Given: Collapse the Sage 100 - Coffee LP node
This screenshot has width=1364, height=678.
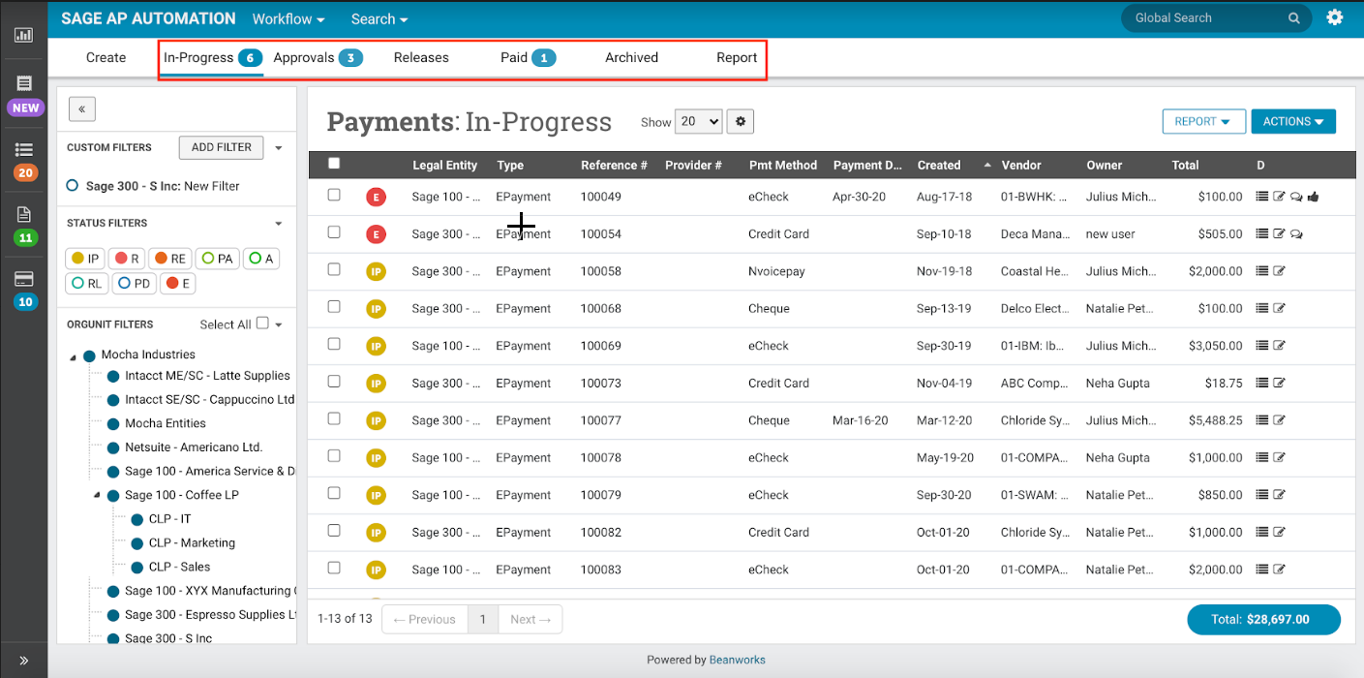Looking at the screenshot, I should (97, 495).
